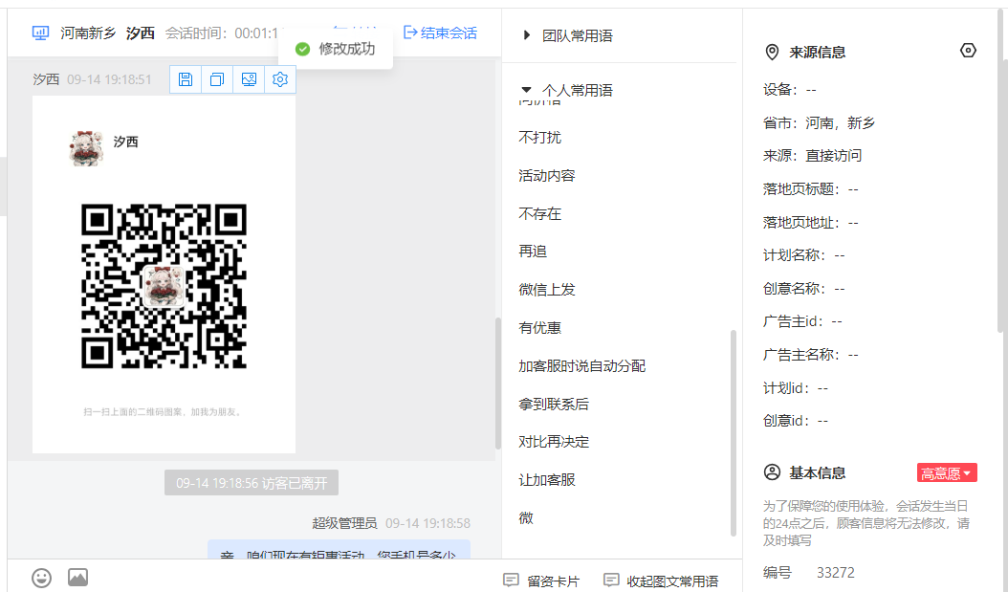
Task: Click the 来源：直接访问 entry
Action: pos(813,156)
